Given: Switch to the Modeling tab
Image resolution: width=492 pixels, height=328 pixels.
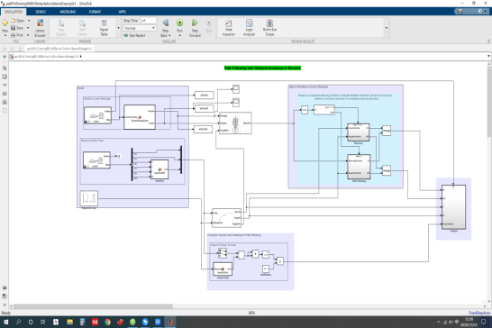Looking at the screenshot, I should (x=68, y=12).
